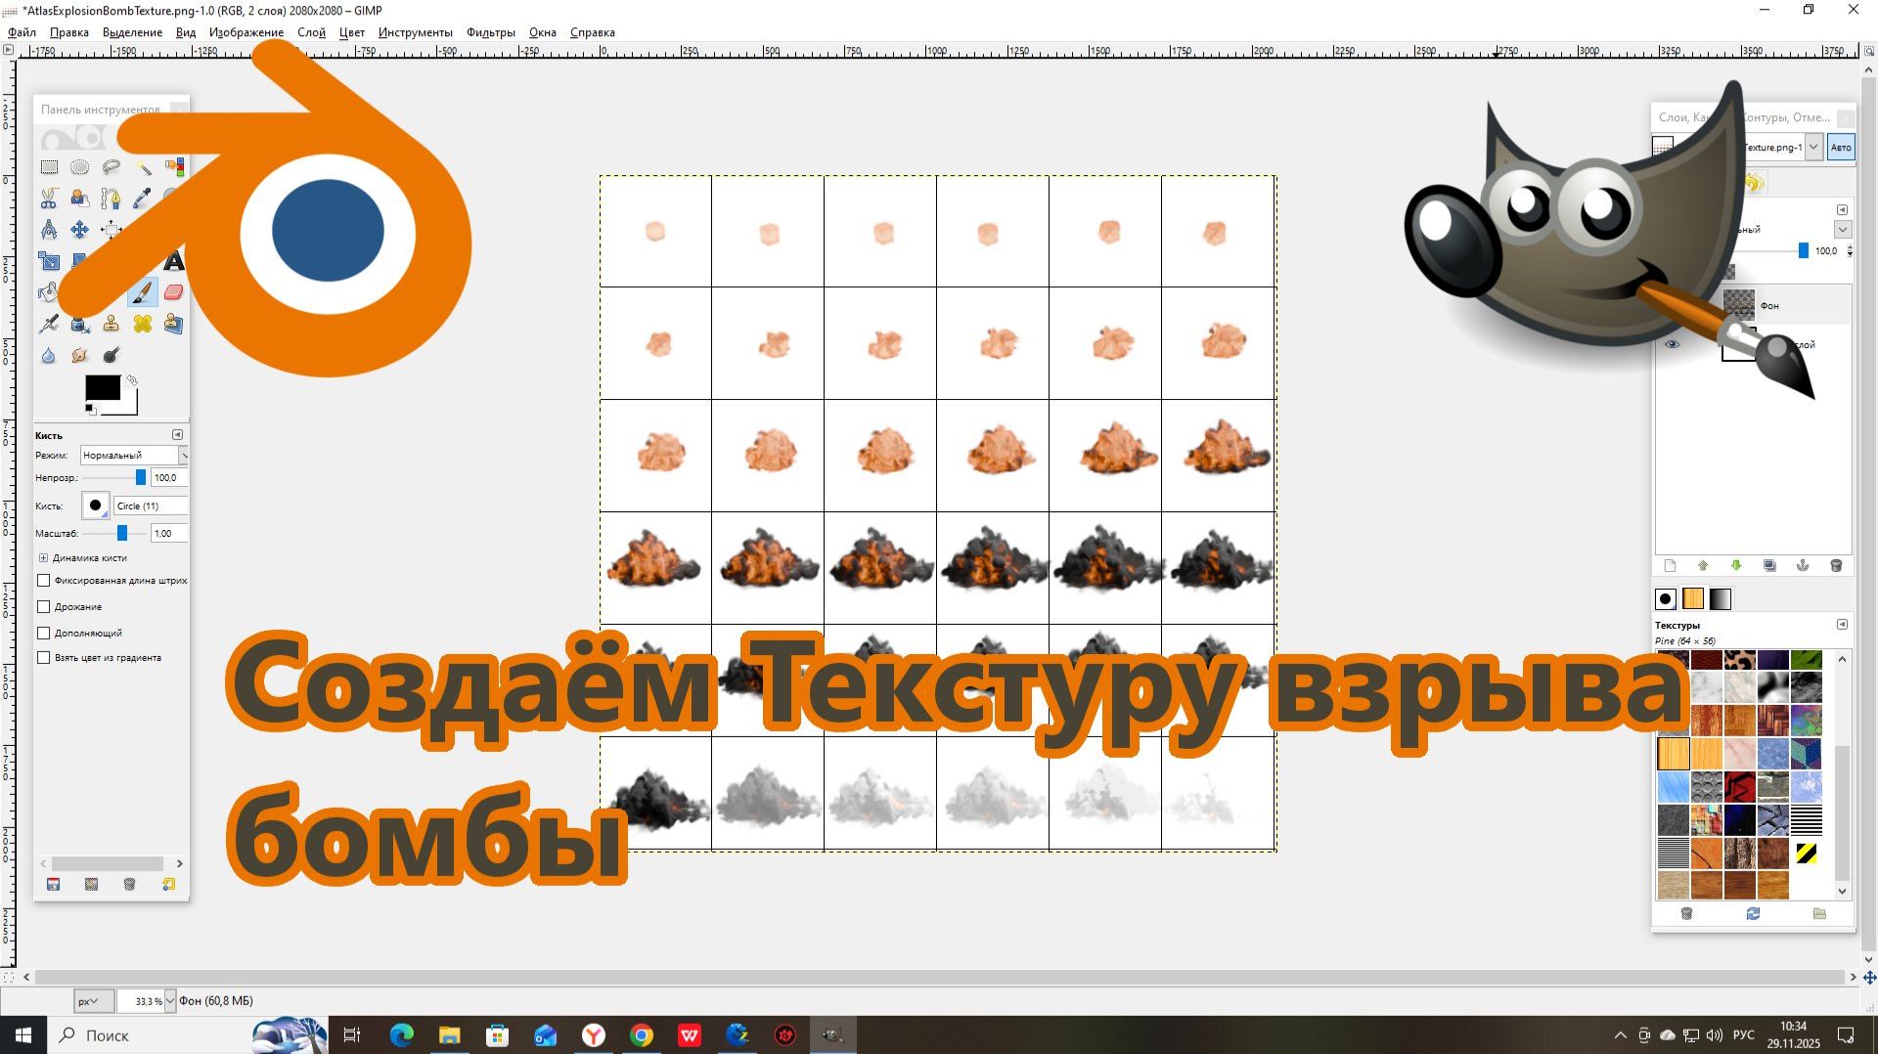The height and width of the screenshot is (1054, 1878).
Task: Enable the fixed stroke length checkbox
Action: (43, 581)
